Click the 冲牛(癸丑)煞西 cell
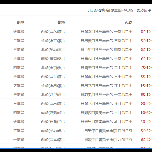This screenshot has width=152, height=152. tap(53, 122)
